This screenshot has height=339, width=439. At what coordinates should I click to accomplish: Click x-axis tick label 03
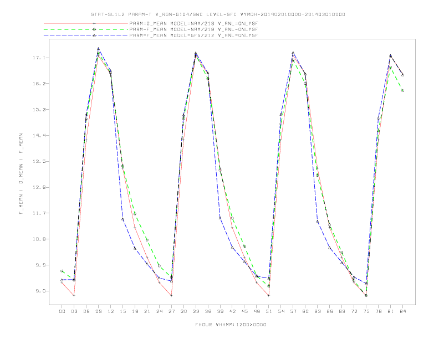[x=74, y=311]
